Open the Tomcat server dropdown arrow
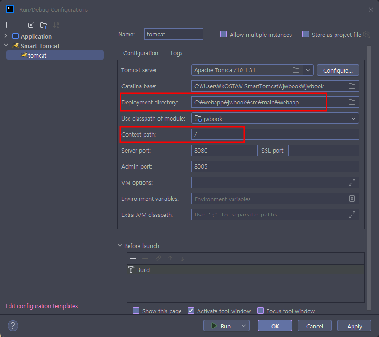Viewport: 379px width, 337px height. pos(308,70)
